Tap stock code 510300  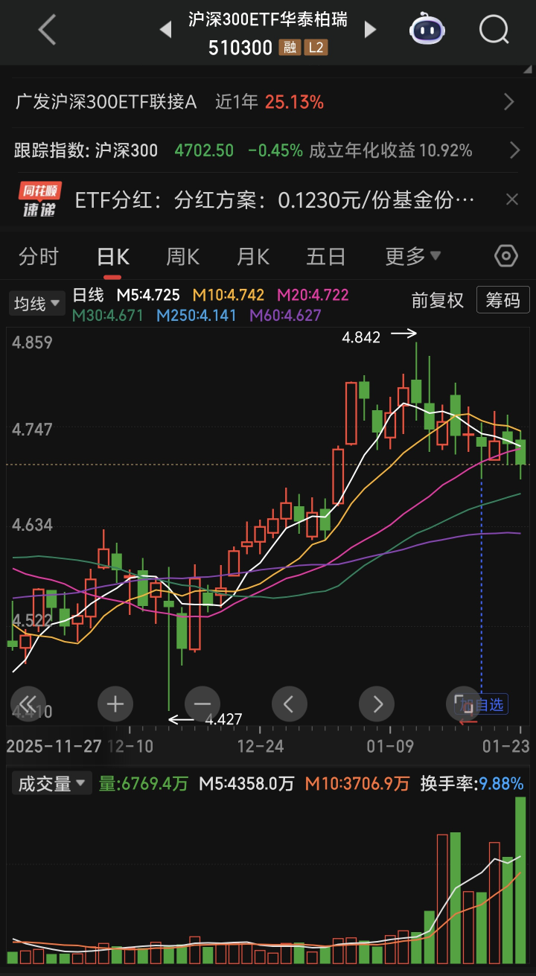pos(240,48)
